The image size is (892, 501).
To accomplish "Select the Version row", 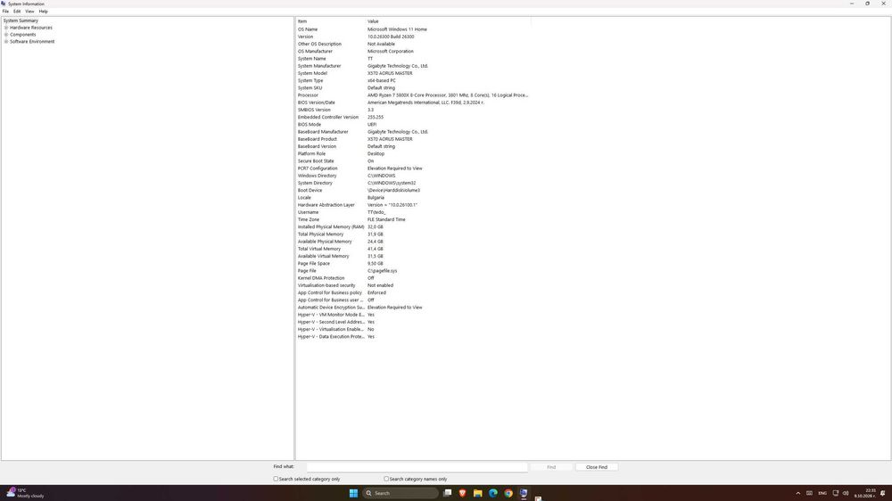I will coord(414,37).
